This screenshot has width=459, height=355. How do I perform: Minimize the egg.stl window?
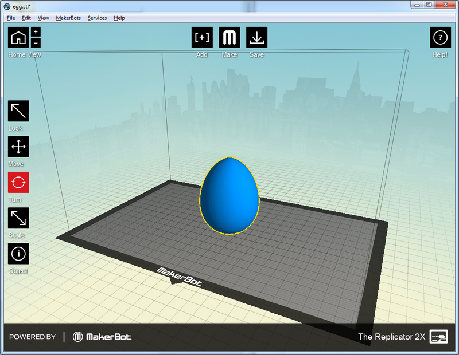coord(417,5)
